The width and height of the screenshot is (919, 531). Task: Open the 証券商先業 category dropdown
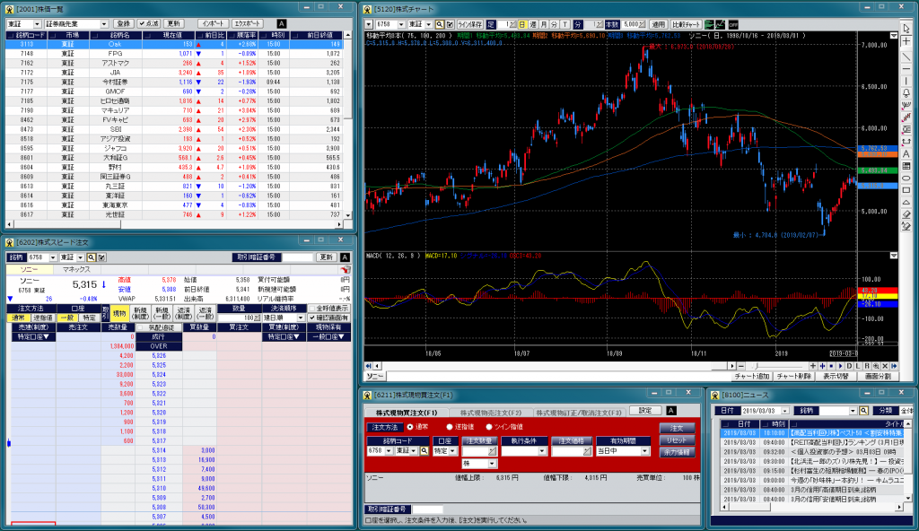coord(104,24)
